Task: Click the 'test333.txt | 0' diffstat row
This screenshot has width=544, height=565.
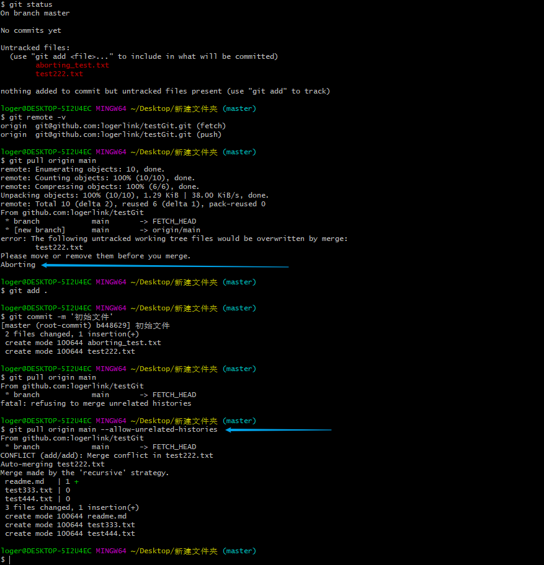Action: click(37, 490)
